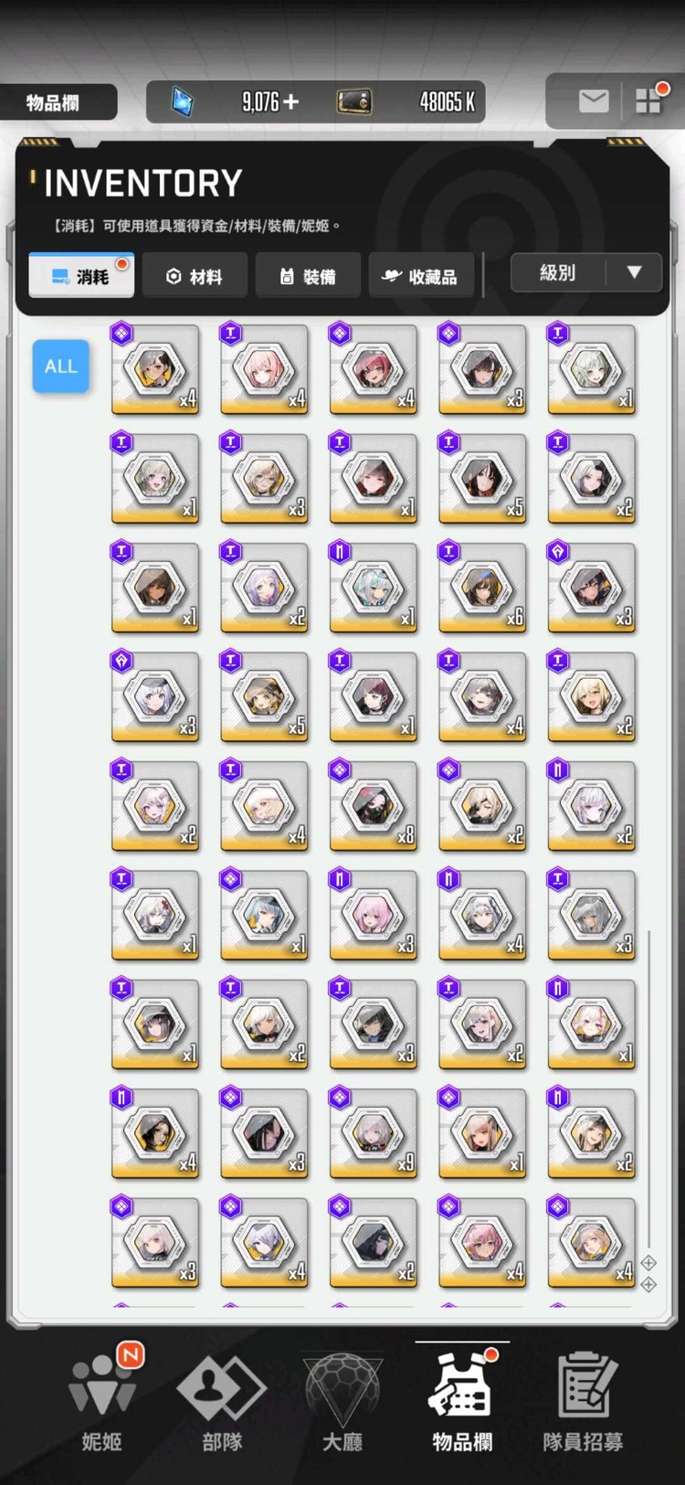
Task: Open the mail envelope icon
Action: pyautogui.click(x=594, y=101)
